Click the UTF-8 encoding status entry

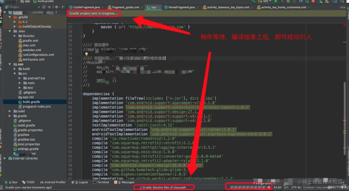296,187
